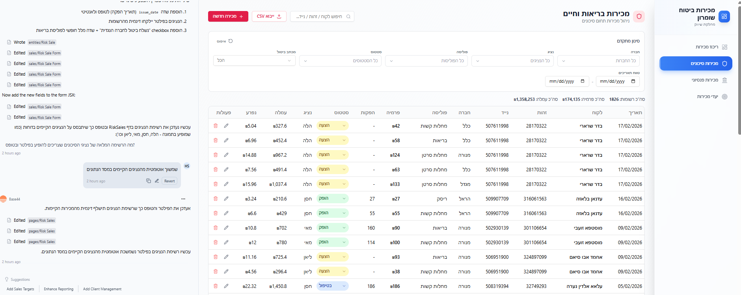Viewport: 741px width, 295px height.
Task: Open the סטטוס (status) filter dropdown
Action: coord(340,61)
